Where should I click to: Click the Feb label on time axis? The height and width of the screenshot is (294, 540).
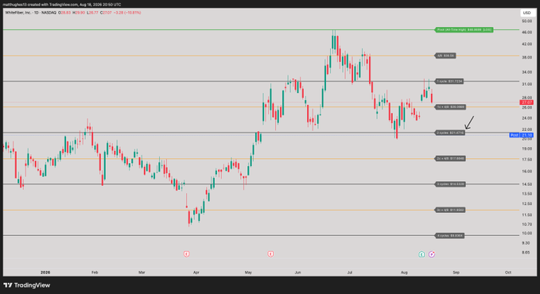[95, 273]
